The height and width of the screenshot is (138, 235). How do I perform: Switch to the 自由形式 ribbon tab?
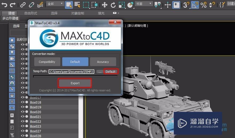coord(31,13)
